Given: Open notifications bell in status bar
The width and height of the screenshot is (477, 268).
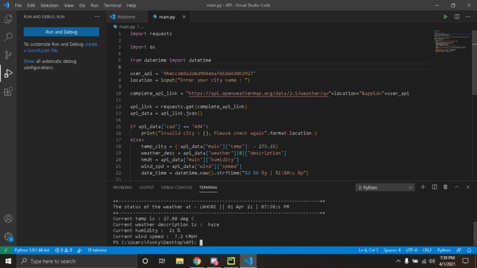Looking at the screenshot, I should click(469, 250).
